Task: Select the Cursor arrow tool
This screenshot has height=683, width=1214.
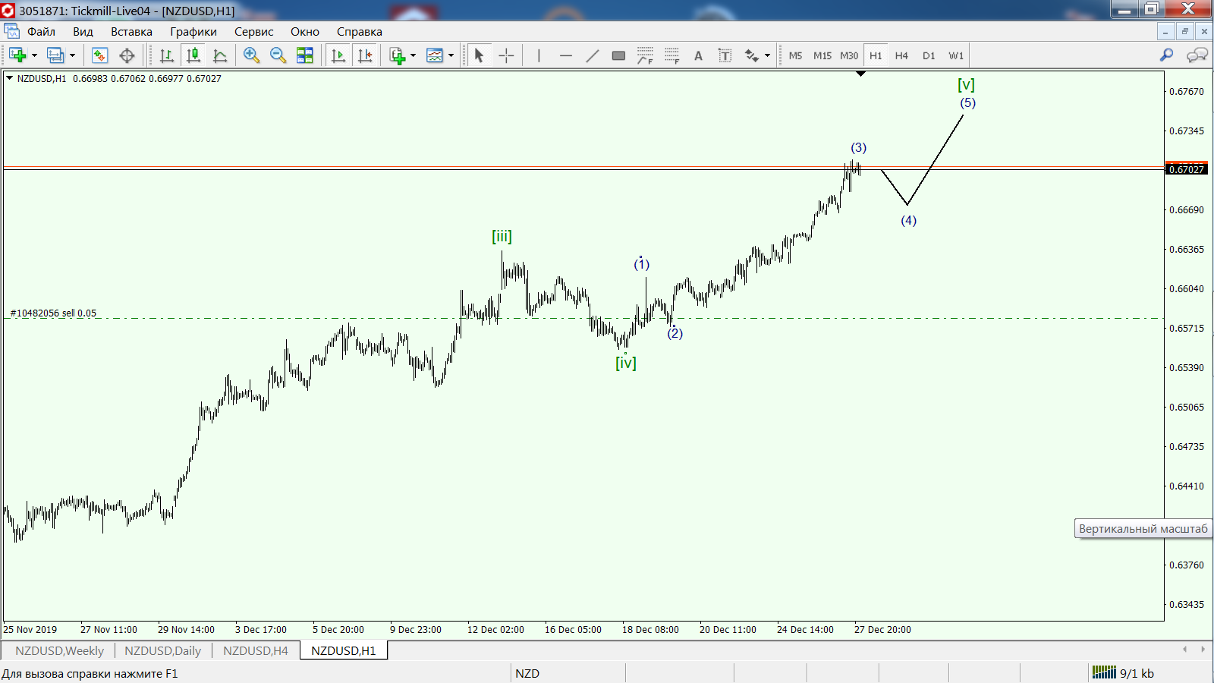Action: [x=479, y=55]
